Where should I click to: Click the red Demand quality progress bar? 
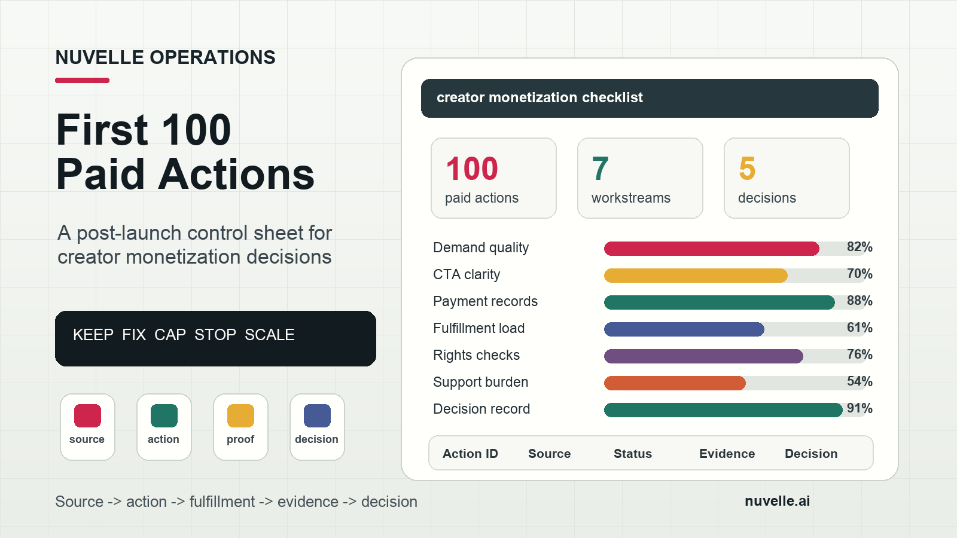coord(712,249)
